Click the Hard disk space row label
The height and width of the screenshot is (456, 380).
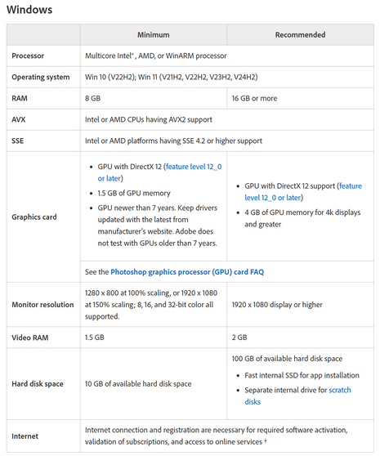pyautogui.click(x=38, y=384)
